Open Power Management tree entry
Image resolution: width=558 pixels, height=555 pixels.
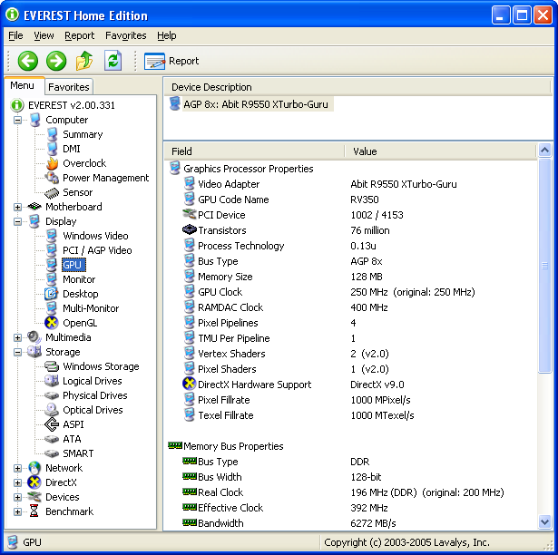tap(105, 178)
